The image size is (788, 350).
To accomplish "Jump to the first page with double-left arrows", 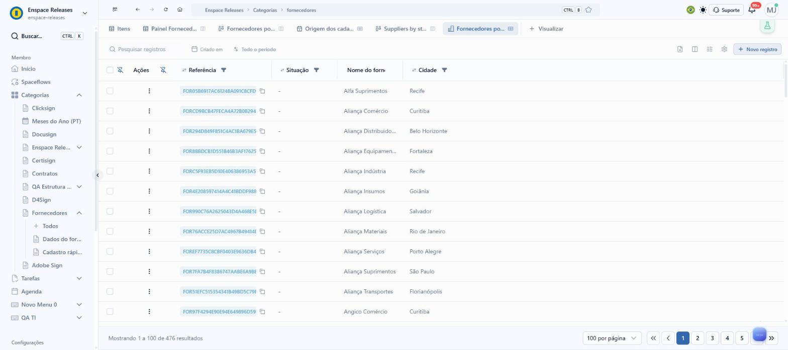I will [x=653, y=338].
